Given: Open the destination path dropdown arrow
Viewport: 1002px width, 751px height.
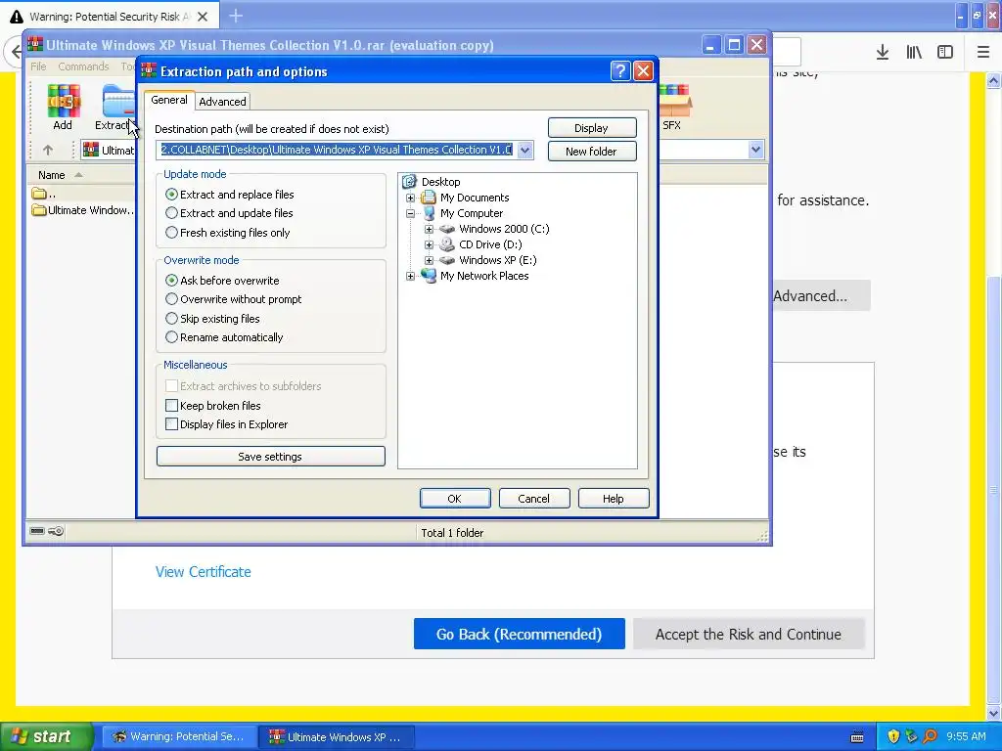Looking at the screenshot, I should click(x=525, y=150).
